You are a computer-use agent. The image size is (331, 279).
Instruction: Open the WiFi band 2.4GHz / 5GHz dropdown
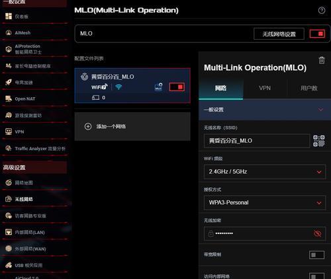point(265,172)
